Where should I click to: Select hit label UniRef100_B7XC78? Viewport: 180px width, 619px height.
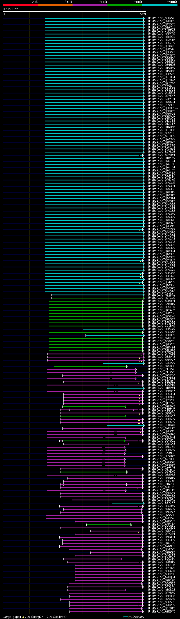click(161, 146)
